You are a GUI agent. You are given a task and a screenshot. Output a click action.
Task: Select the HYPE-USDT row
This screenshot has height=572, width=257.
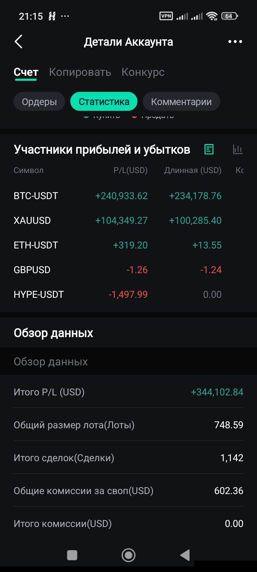coord(128,295)
